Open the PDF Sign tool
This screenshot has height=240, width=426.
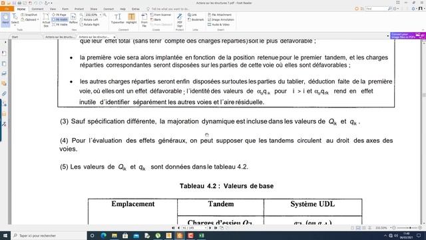click(x=180, y=20)
